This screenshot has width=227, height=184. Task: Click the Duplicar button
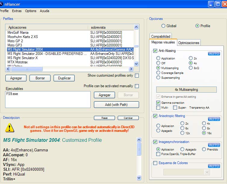point(64,78)
